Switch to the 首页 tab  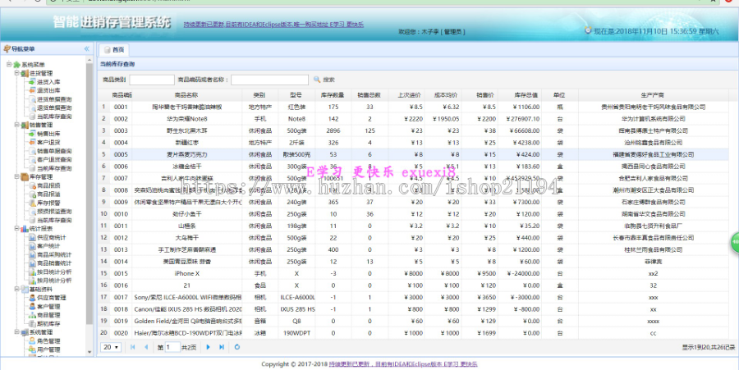pyautogui.click(x=113, y=49)
